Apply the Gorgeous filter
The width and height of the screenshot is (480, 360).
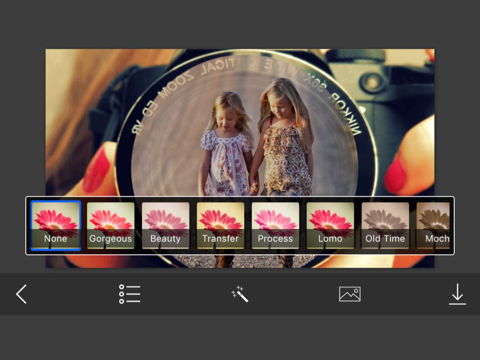click(111, 225)
